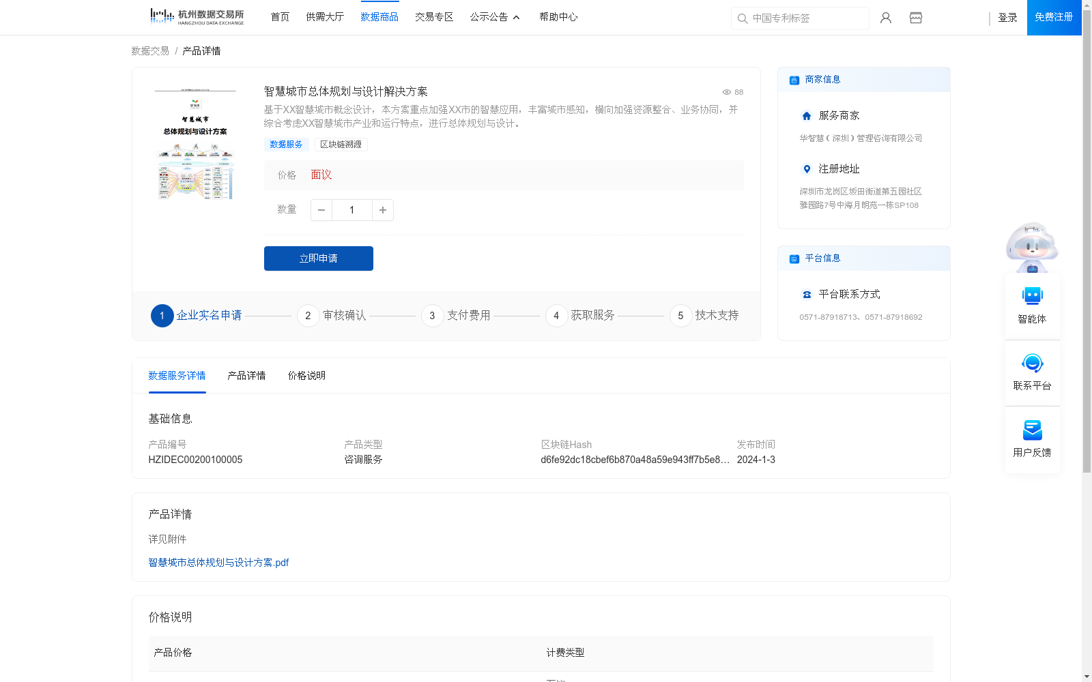1092x682 pixels.
Task: Click the 区块链溯源 tag
Action: pyautogui.click(x=341, y=145)
